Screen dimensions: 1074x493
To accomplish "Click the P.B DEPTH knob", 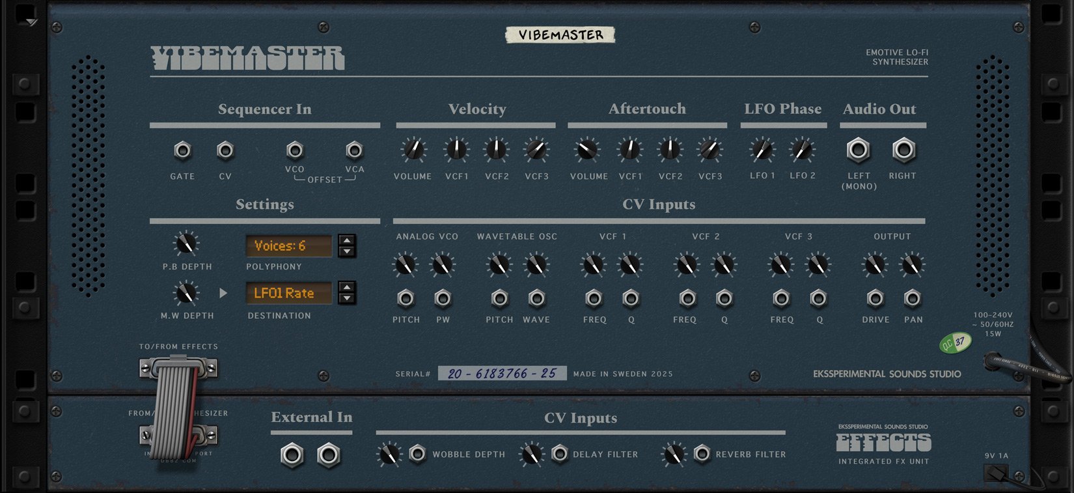I will pyautogui.click(x=186, y=244).
